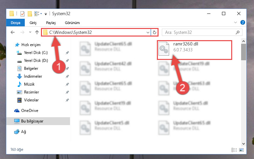Click the new folder icon in quick access toolbar
The width and height of the screenshot is (254, 159).
pos(30,14)
